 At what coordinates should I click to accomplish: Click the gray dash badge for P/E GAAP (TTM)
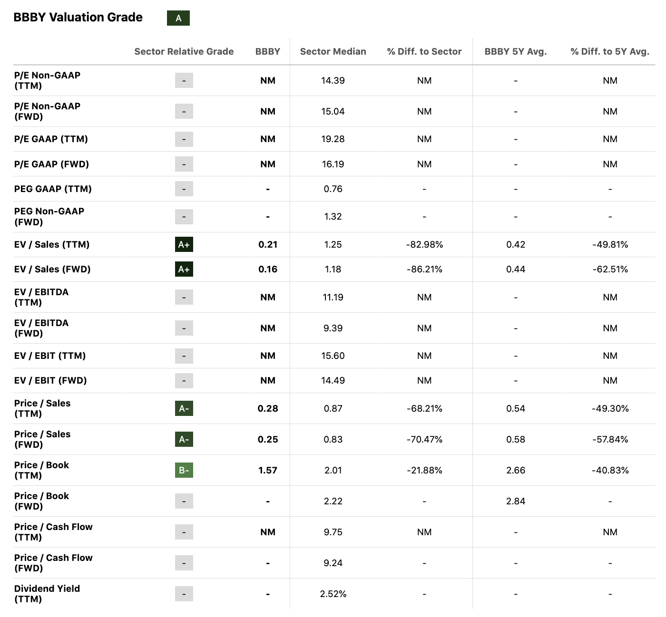184,139
